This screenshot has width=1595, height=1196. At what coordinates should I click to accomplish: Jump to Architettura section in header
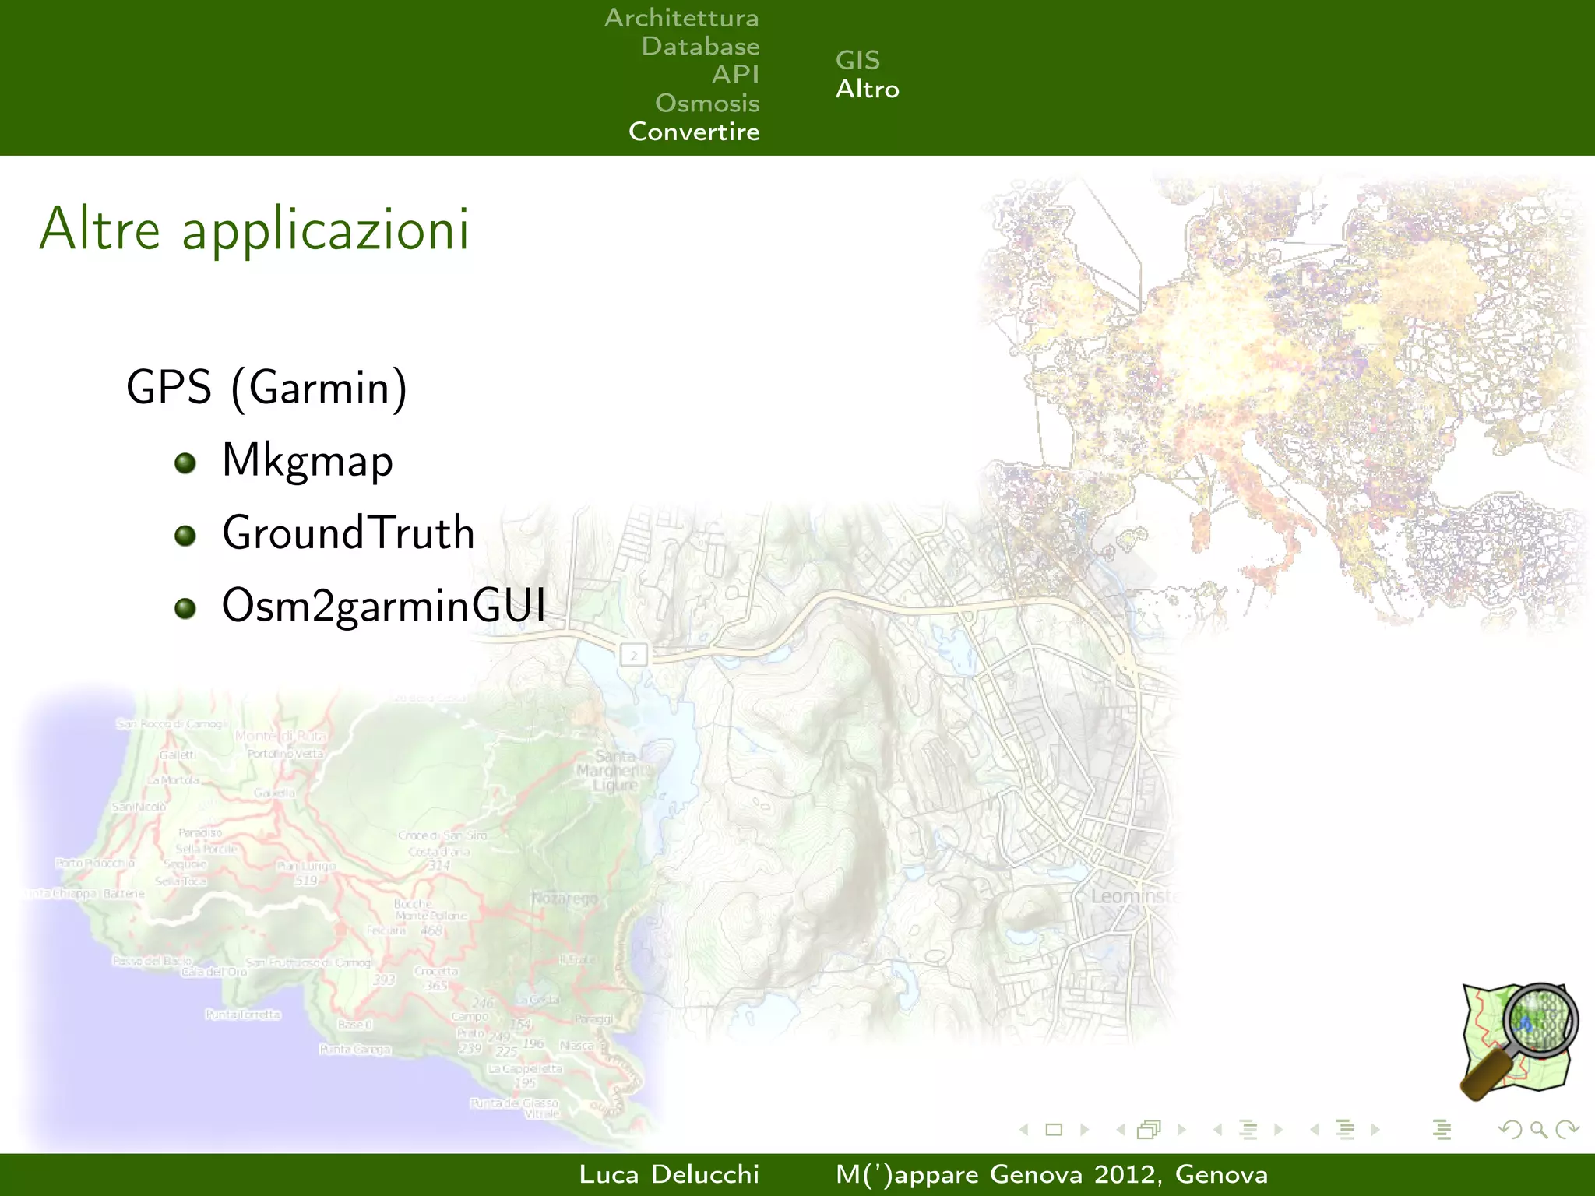(681, 17)
